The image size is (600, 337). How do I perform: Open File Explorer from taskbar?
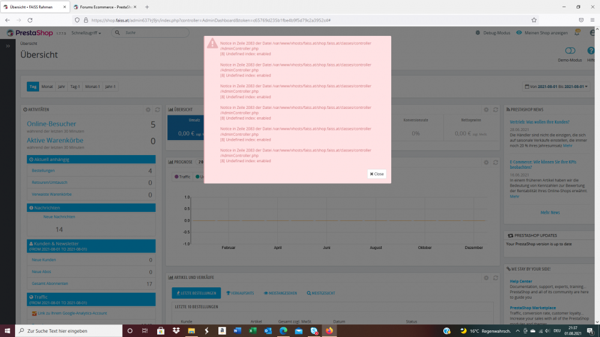pos(191,331)
